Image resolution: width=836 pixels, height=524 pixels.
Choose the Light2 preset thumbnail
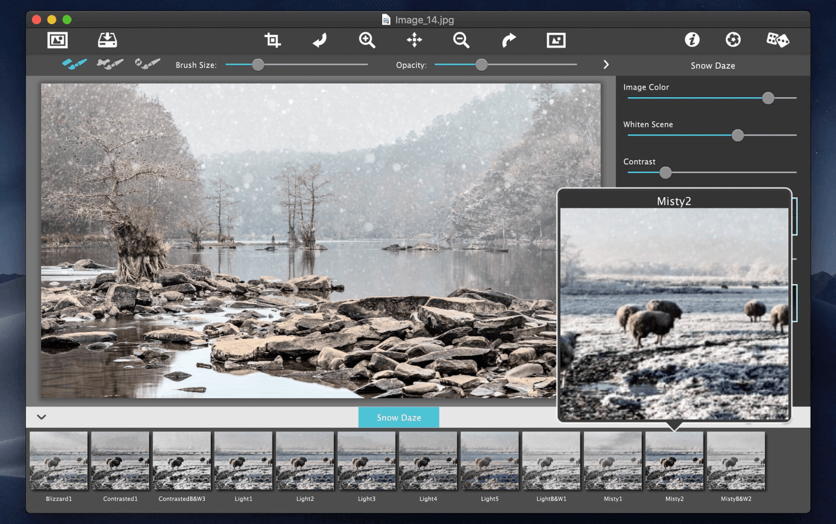click(x=305, y=460)
